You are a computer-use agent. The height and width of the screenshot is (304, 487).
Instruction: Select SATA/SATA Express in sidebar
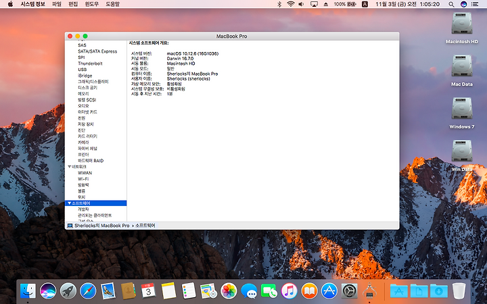click(x=97, y=51)
